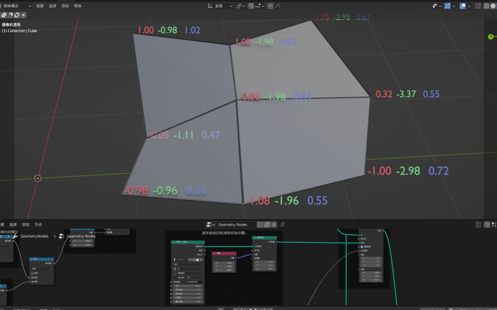Click the object visibility eye icon
The width and height of the screenshot is (497, 310).
pos(435,6)
